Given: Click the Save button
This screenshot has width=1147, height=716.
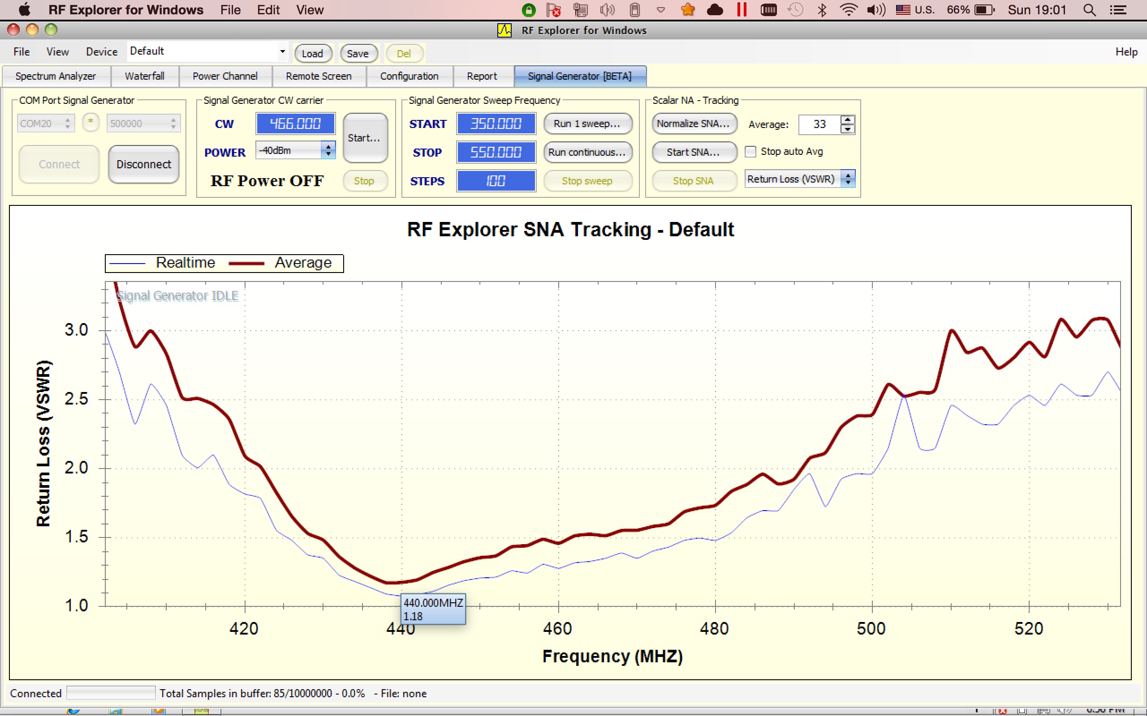Looking at the screenshot, I should (358, 54).
